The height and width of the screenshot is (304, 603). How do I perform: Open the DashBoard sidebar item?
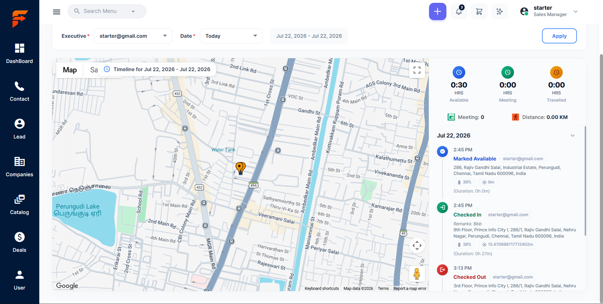click(x=20, y=54)
